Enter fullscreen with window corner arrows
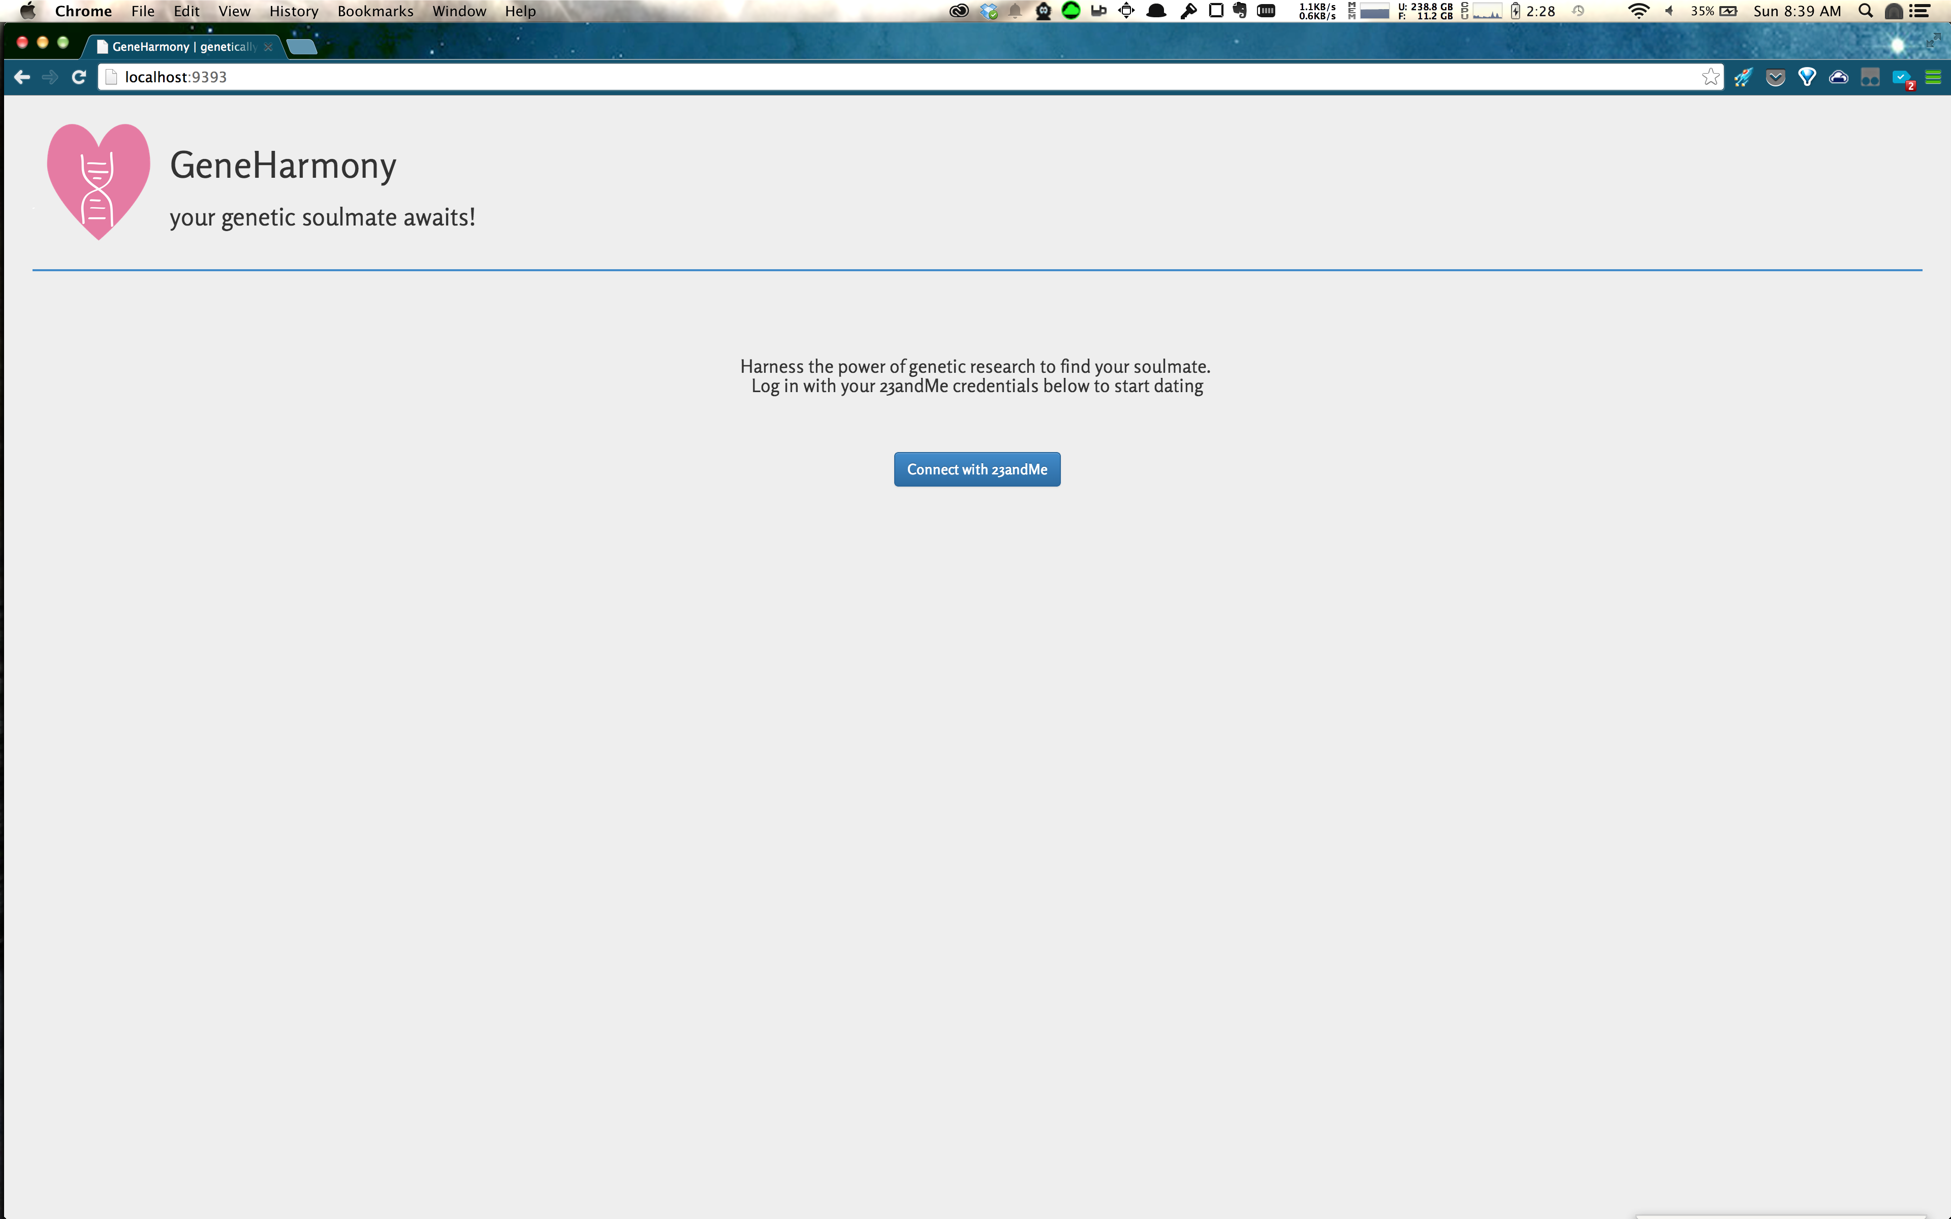The width and height of the screenshot is (1951, 1219). coord(1933,41)
